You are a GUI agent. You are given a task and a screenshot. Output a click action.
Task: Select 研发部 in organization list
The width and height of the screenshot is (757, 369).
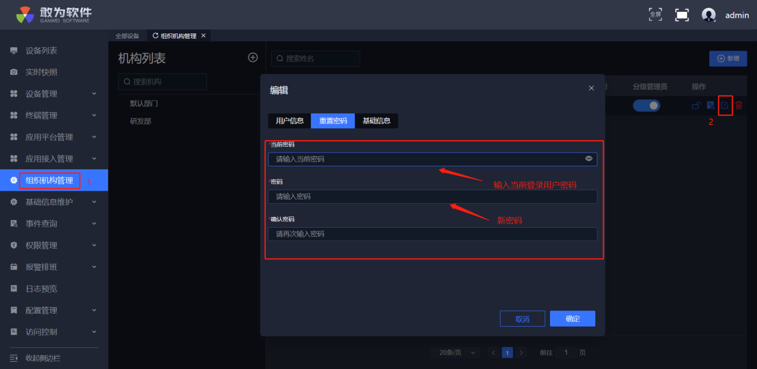(140, 121)
